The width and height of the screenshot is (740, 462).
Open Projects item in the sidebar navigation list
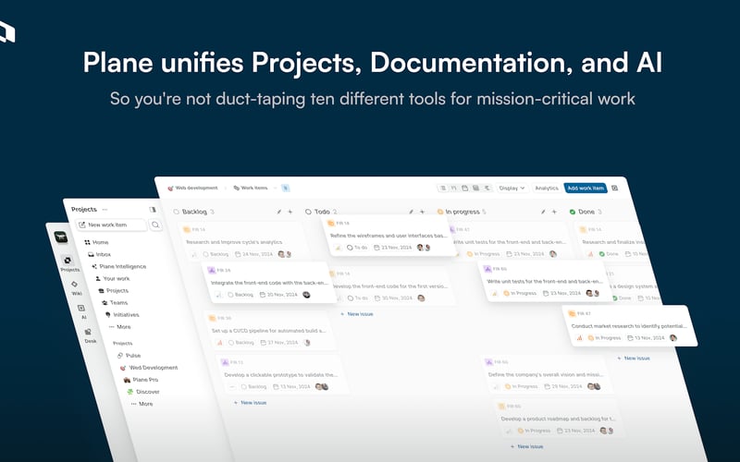pyautogui.click(x=113, y=290)
